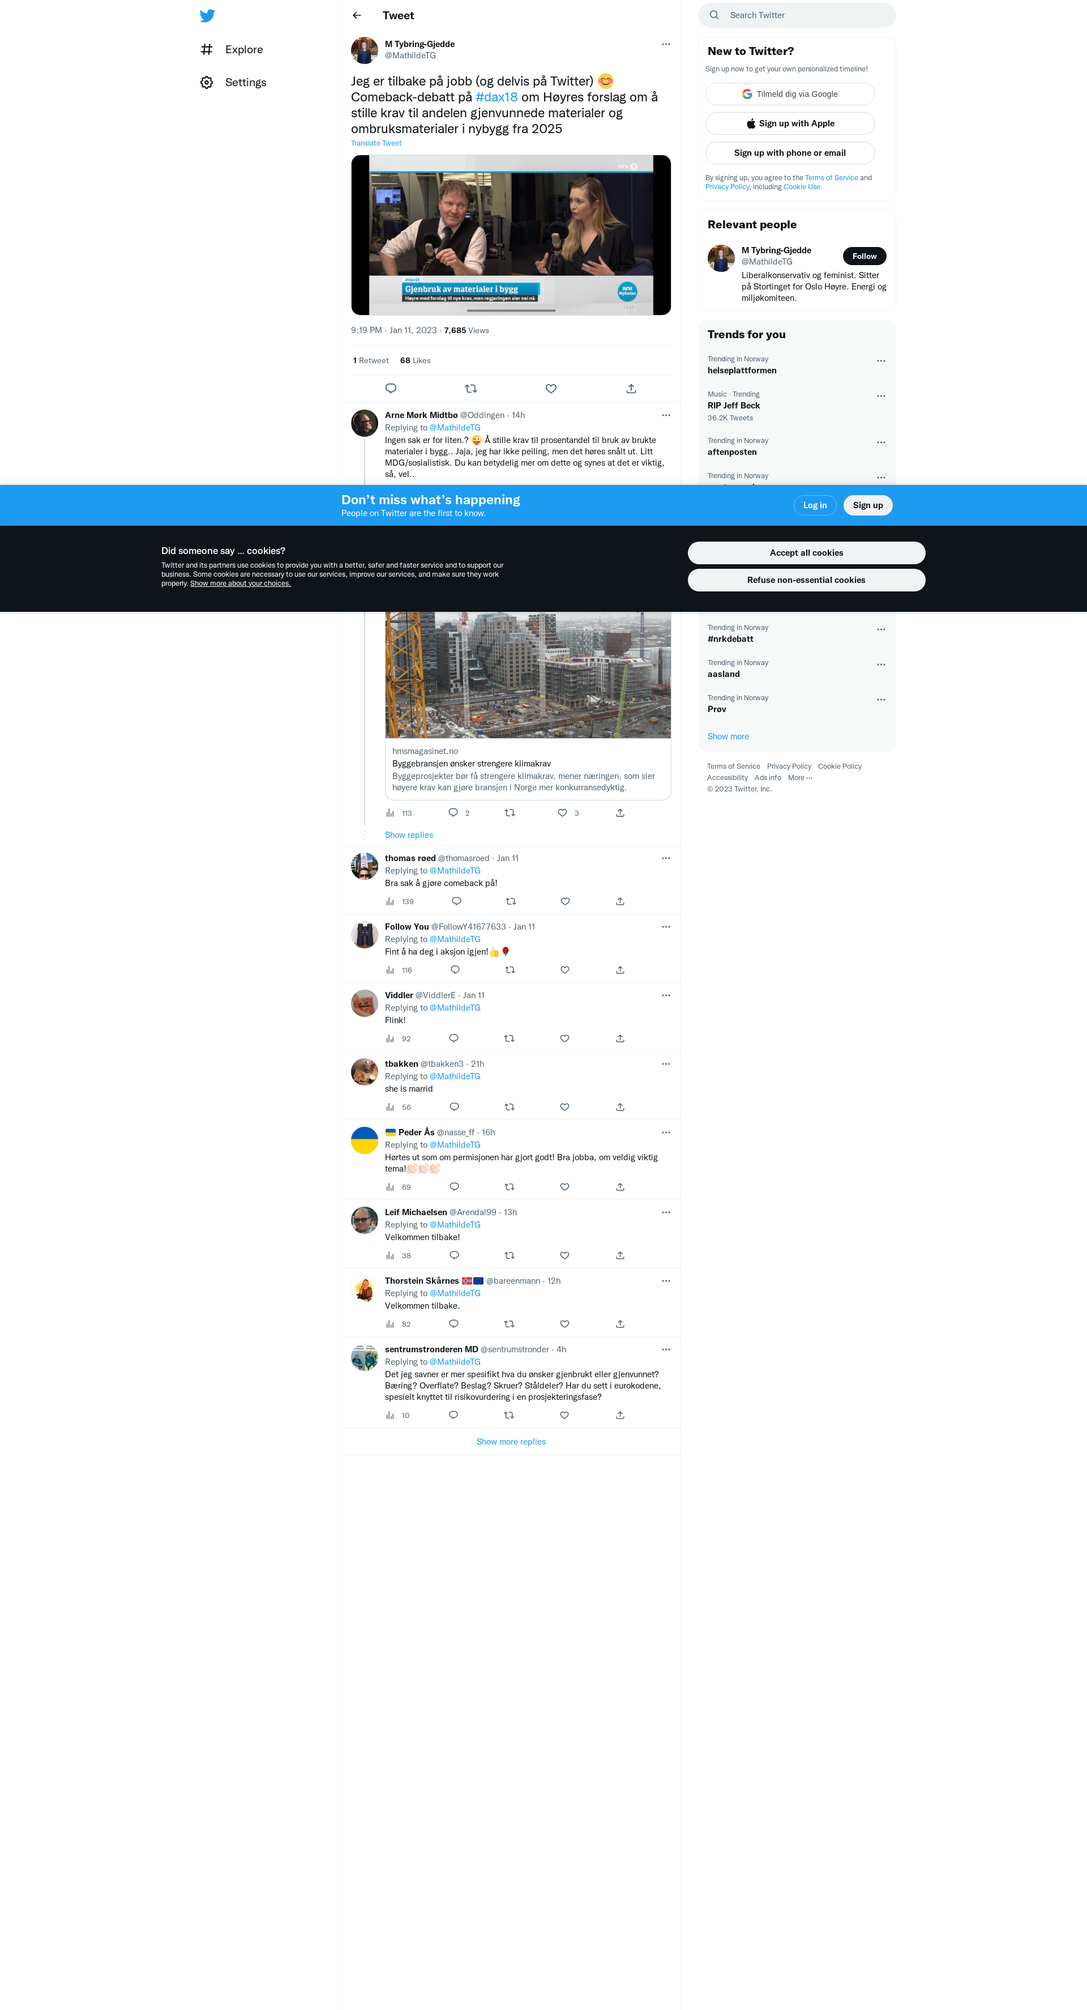Reply to the main tweet
This screenshot has height=2010, width=1087.
pos(391,389)
